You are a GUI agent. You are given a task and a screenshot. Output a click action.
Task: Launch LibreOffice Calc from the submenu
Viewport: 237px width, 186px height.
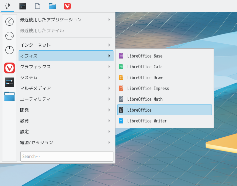coord(165,67)
